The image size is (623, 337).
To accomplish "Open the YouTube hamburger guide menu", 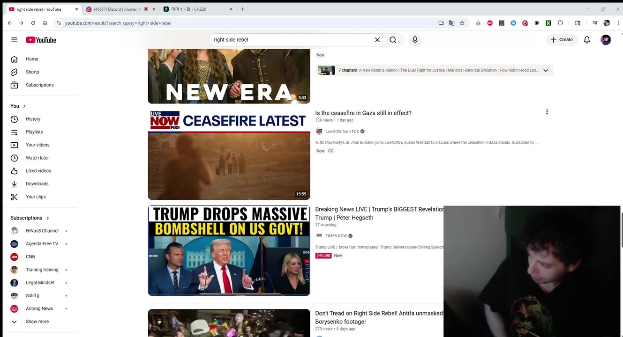I will [14, 40].
